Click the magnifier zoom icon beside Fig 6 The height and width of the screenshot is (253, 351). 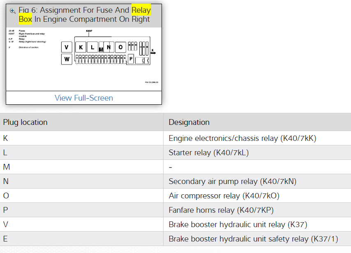(x=13, y=11)
